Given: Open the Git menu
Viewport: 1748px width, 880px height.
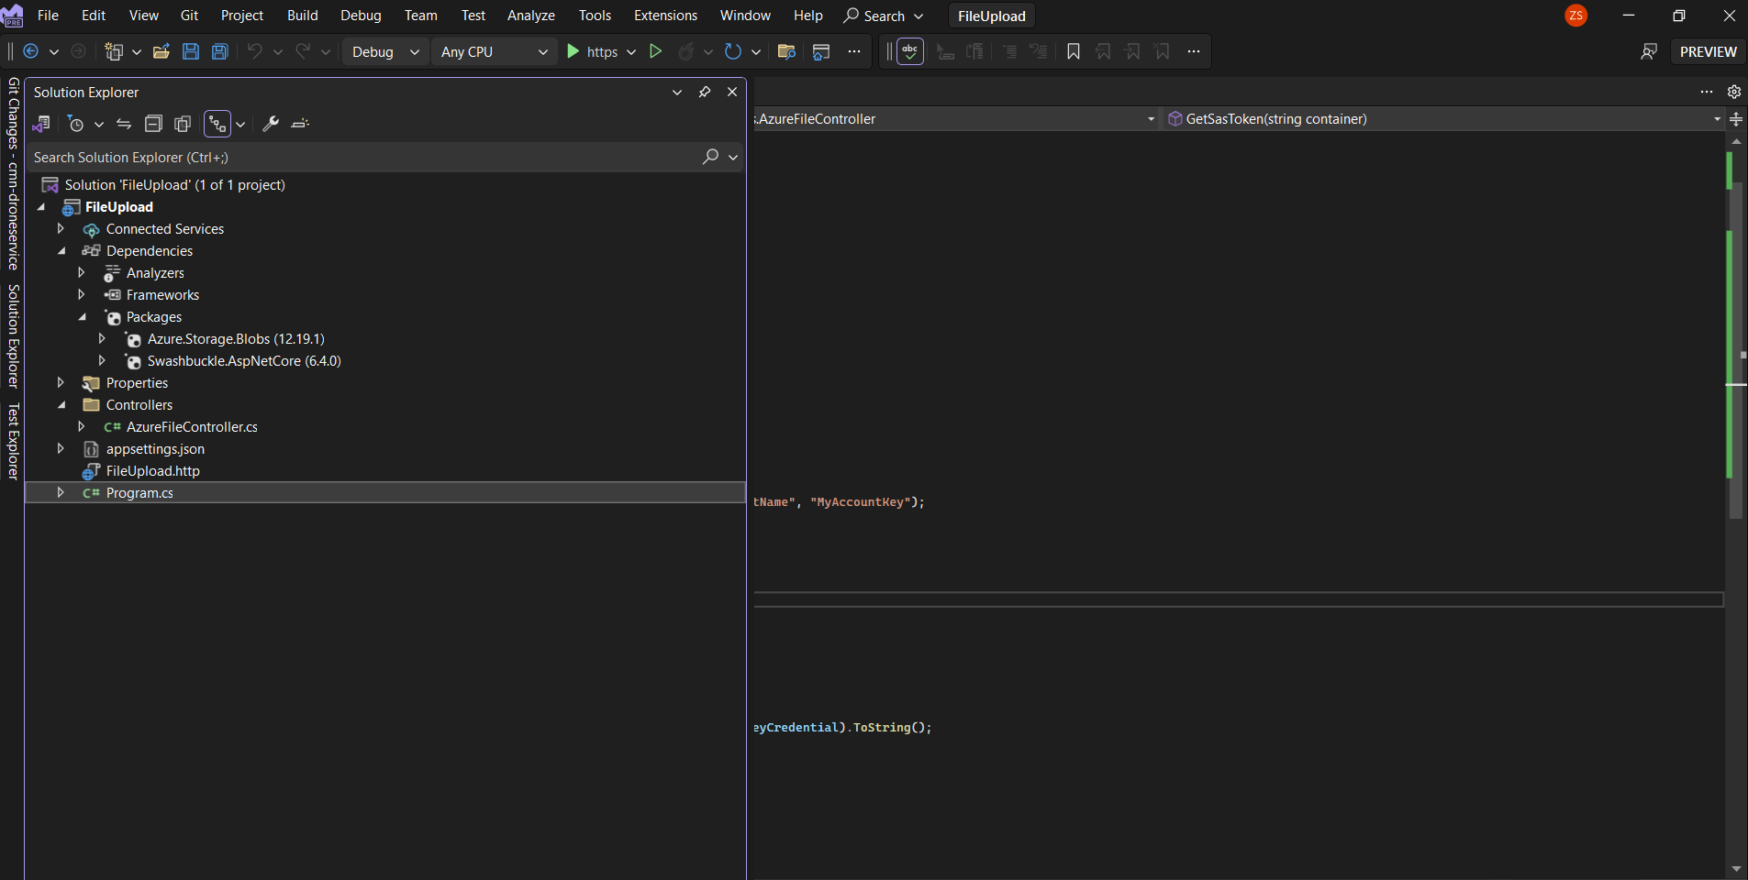Looking at the screenshot, I should coord(188,15).
